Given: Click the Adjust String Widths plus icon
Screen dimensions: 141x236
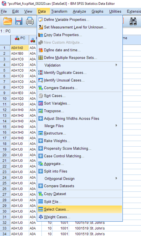Looking at the screenshot, I should [40, 119].
